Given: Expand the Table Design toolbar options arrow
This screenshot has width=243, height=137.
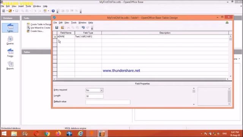Looking at the screenshot, I should point(92,28).
